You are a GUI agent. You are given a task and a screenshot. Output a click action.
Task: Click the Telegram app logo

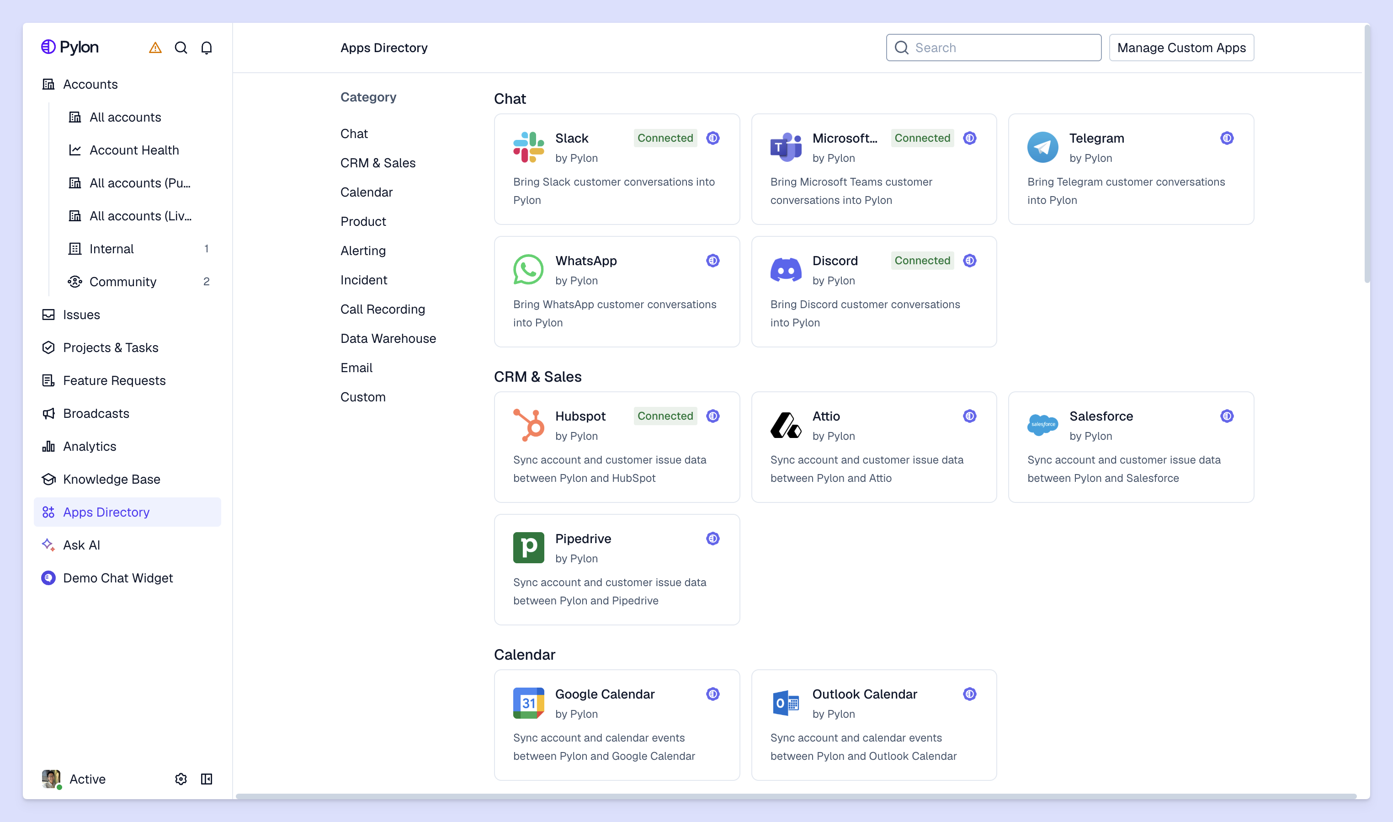tap(1042, 147)
